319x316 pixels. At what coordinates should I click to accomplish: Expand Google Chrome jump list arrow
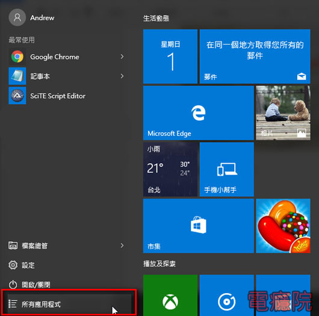122,57
